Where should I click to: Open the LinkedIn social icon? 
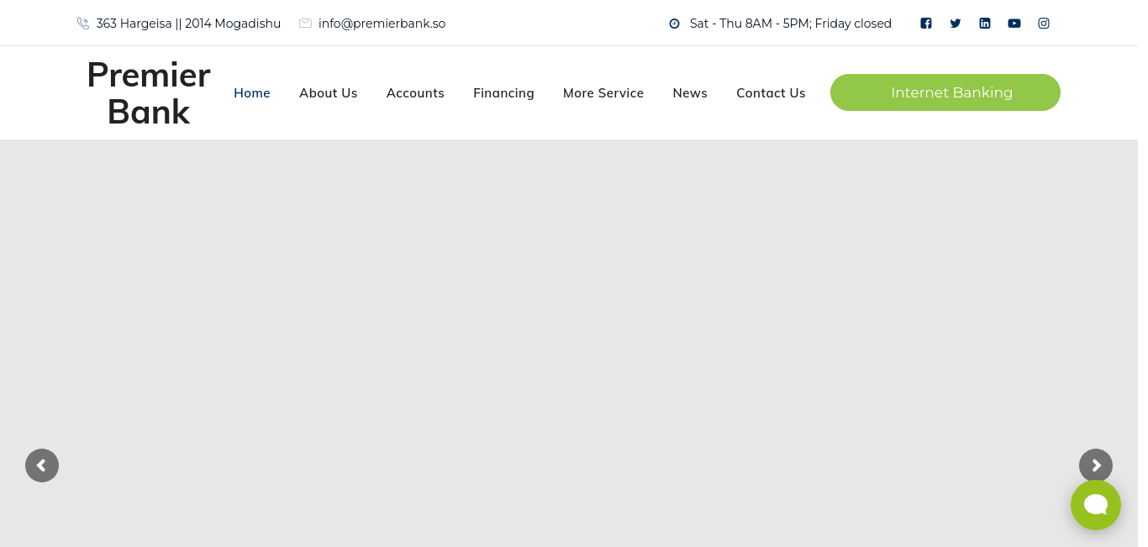point(985,24)
